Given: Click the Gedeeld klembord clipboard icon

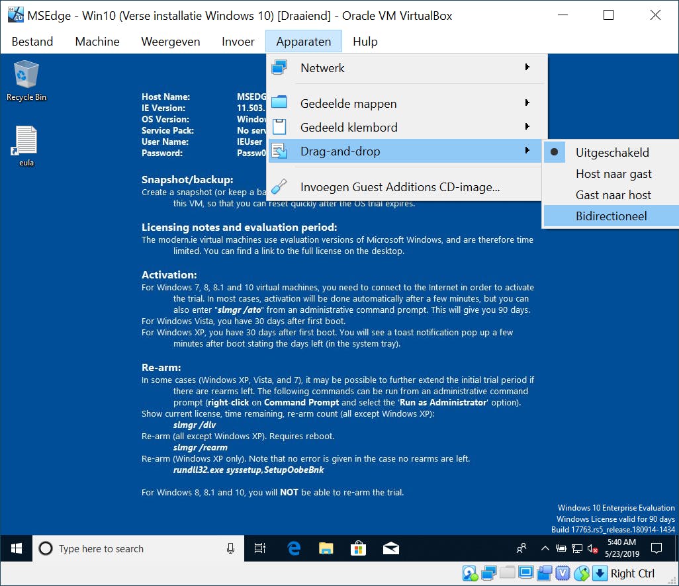Looking at the screenshot, I should click(279, 127).
